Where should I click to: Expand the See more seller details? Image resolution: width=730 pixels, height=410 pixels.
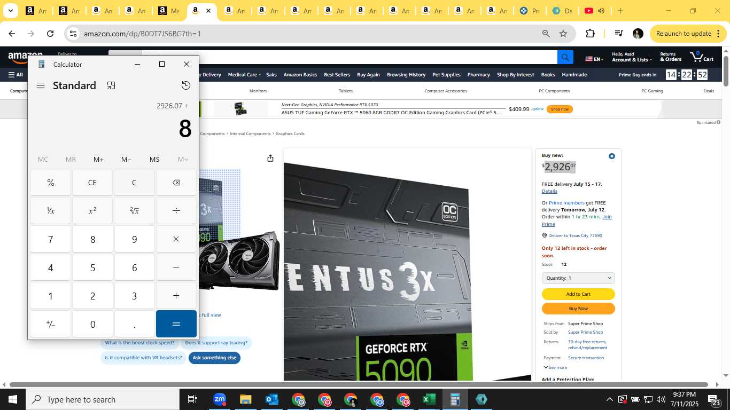click(x=555, y=367)
